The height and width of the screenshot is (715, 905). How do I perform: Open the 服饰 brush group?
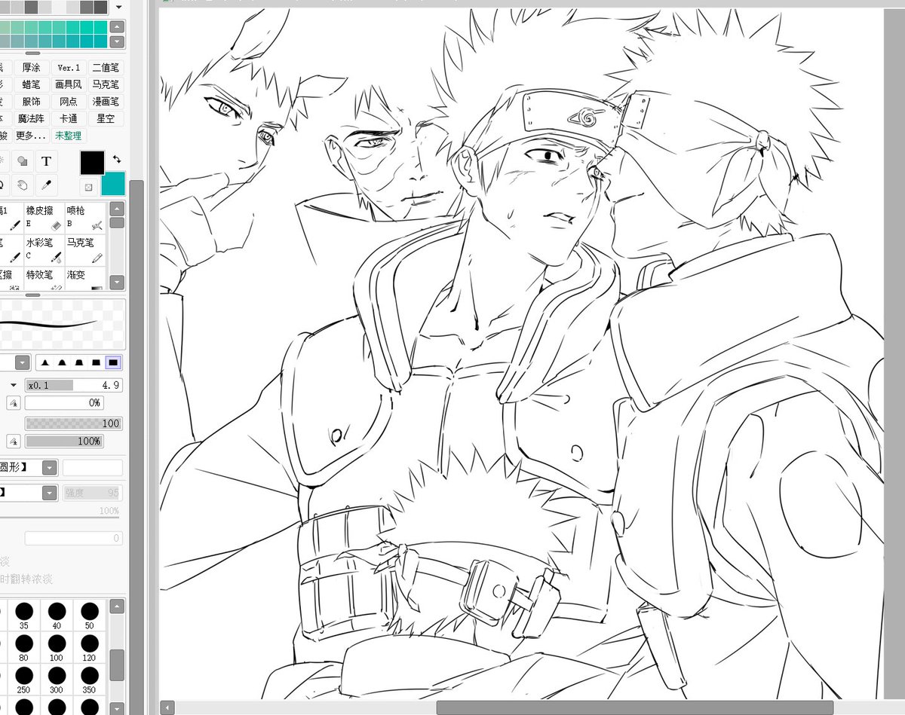click(x=32, y=102)
